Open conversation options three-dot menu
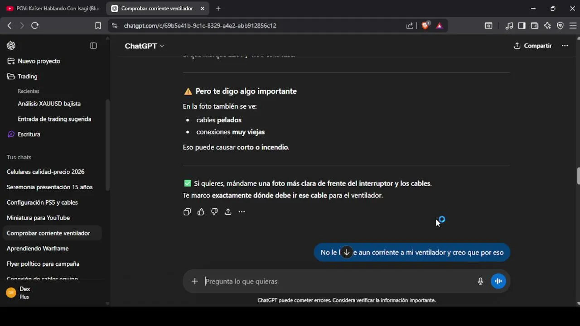The height and width of the screenshot is (326, 580). tap(565, 46)
